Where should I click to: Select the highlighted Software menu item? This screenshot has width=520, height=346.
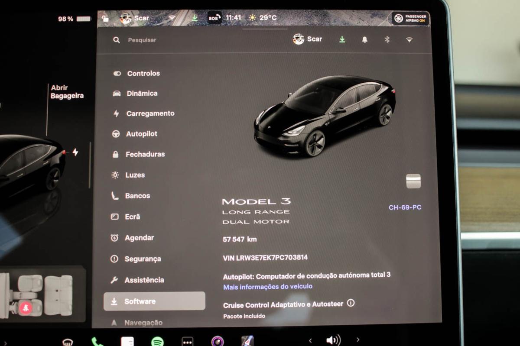(154, 301)
